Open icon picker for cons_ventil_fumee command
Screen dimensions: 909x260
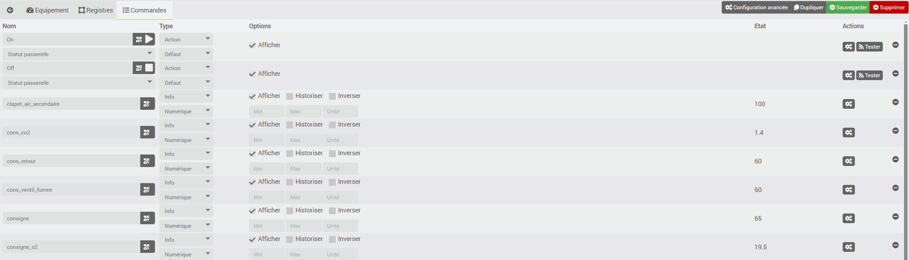click(147, 190)
